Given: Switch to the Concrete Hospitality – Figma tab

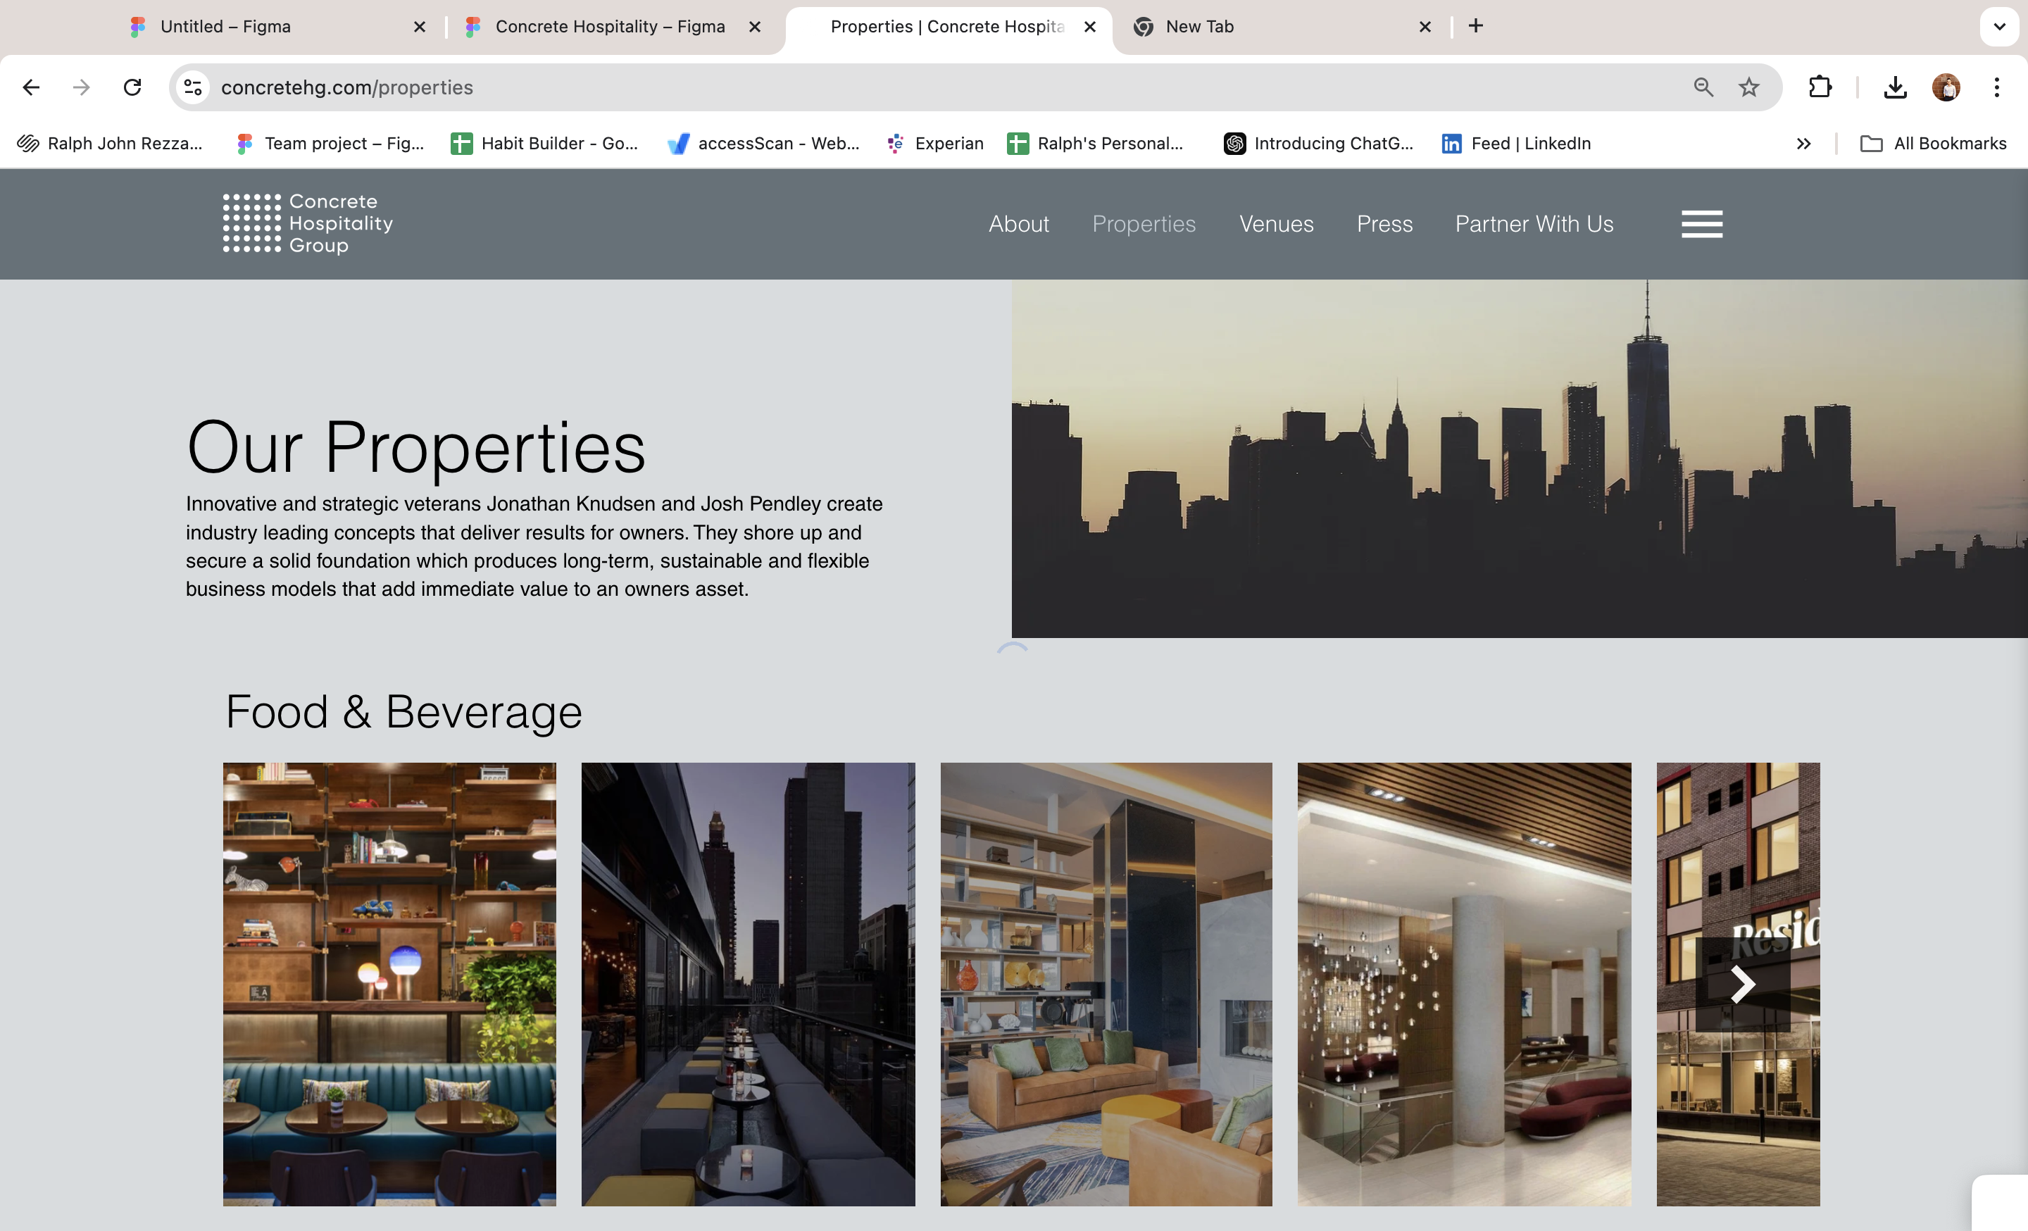Looking at the screenshot, I should 609,26.
